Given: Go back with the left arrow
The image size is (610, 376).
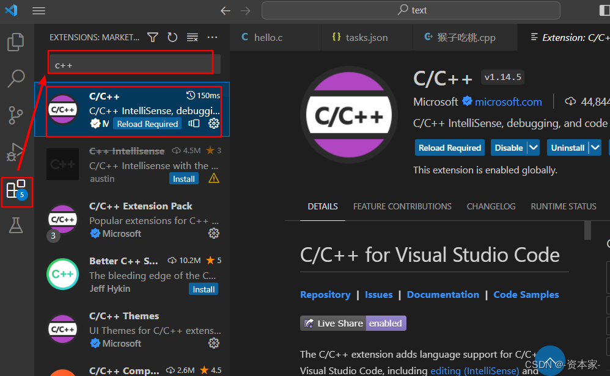Looking at the screenshot, I should click(x=226, y=10).
